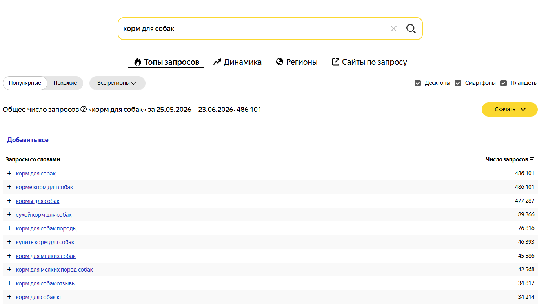This screenshot has height=305, width=546.
Task: Add query 'купить корм для собак' with plus
Action: pos(9,242)
